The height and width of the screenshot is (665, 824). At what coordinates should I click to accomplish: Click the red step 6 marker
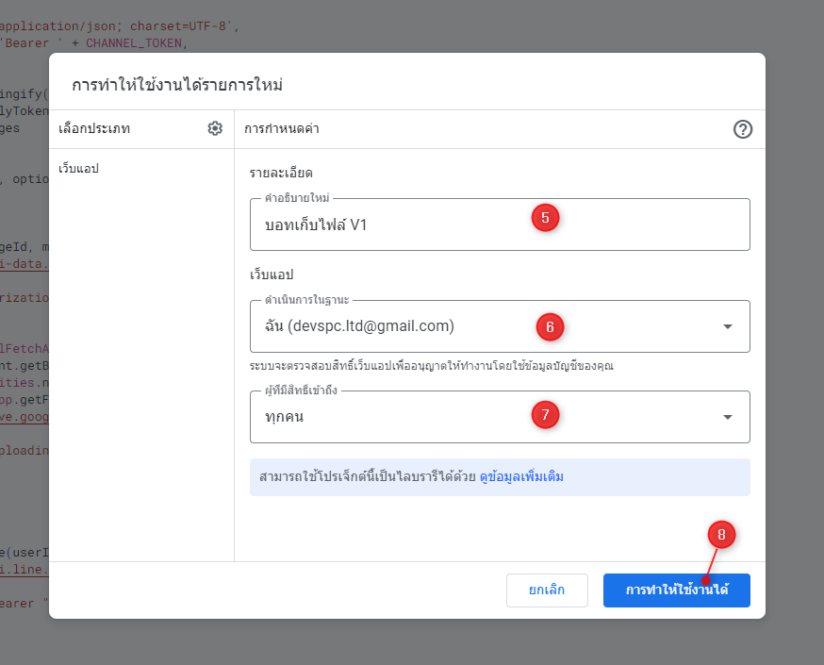pos(550,327)
